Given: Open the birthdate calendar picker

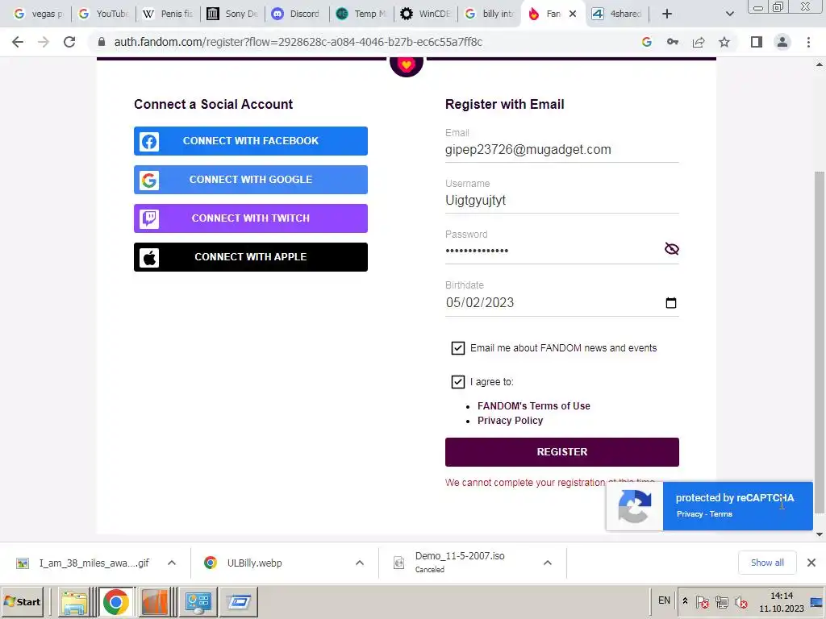Looking at the screenshot, I should click(670, 303).
